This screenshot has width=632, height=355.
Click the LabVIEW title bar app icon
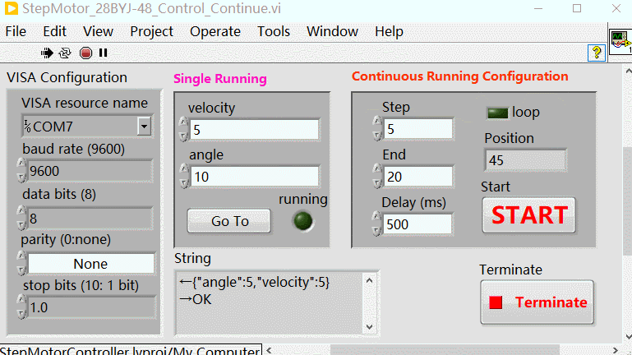[12, 10]
